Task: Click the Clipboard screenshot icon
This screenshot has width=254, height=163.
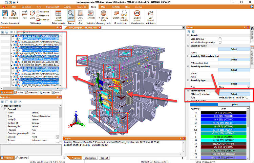Action: coord(14,15)
